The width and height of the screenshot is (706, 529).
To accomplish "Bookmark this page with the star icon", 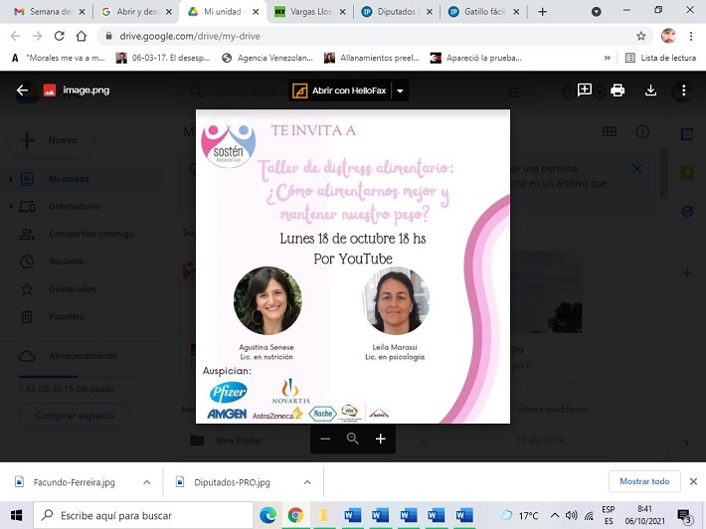I will coord(641,36).
